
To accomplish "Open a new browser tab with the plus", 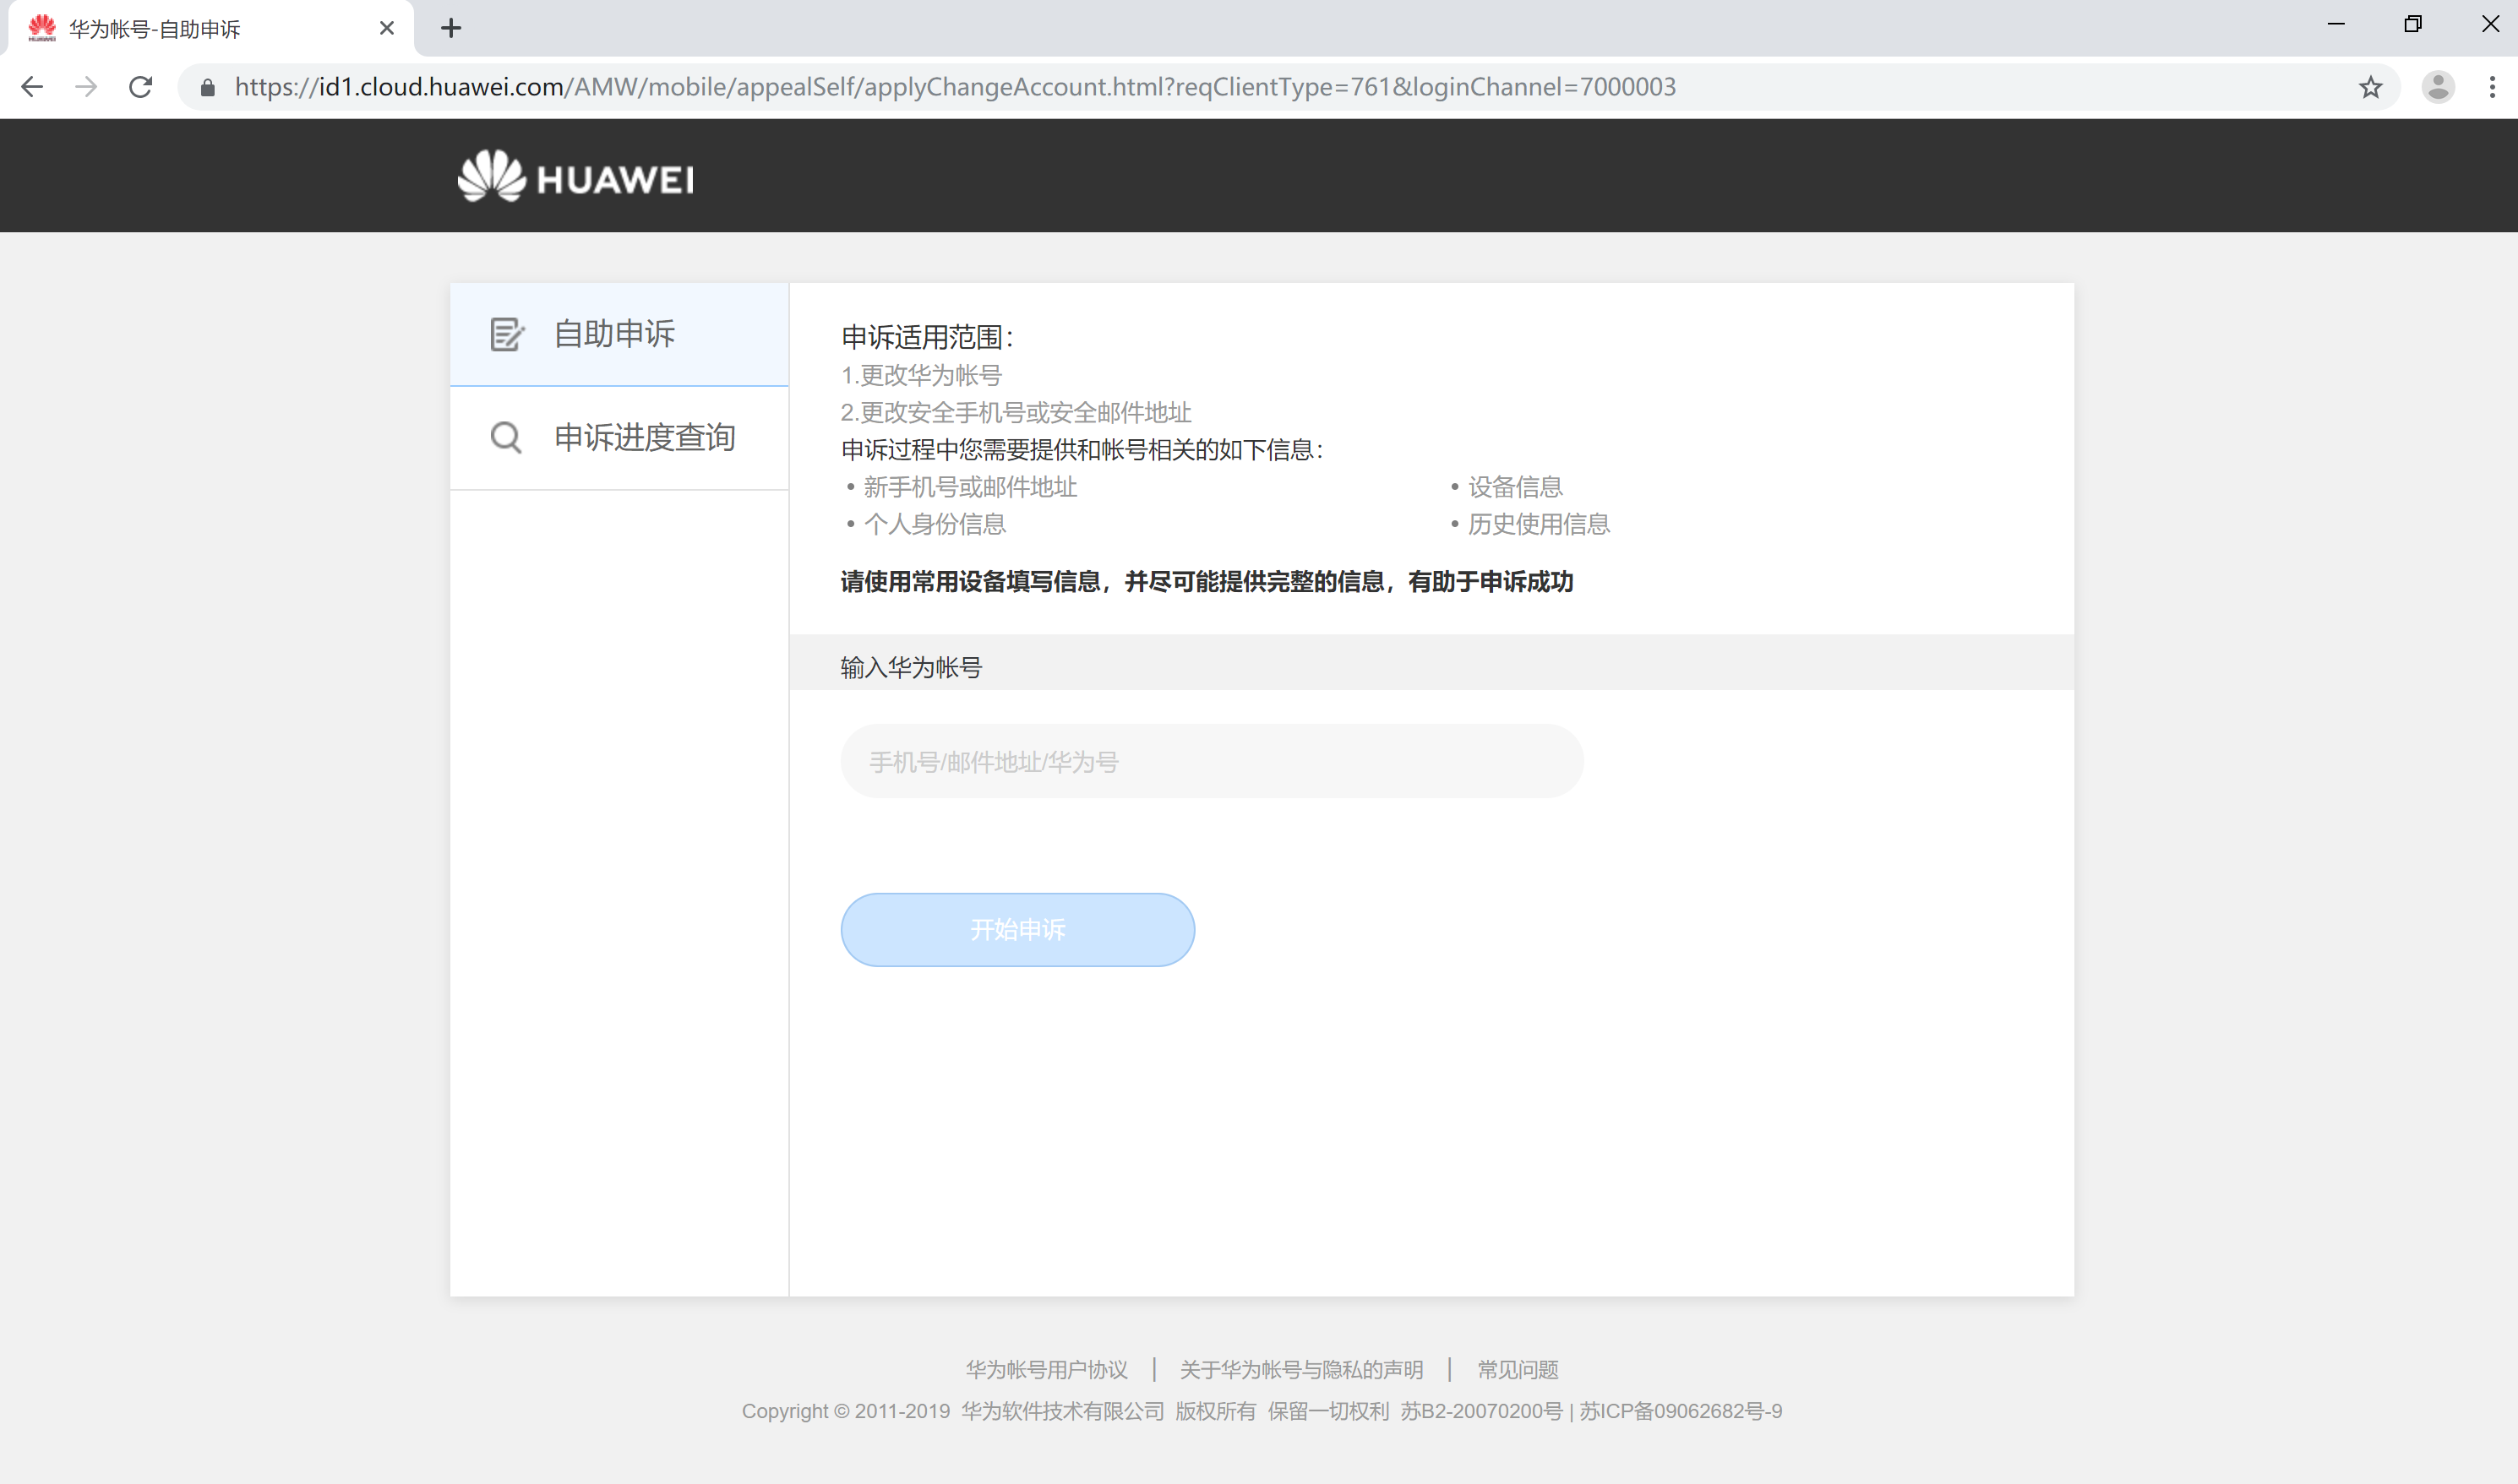I will pyautogui.click(x=451, y=28).
